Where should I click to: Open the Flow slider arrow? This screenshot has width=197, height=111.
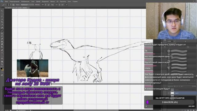59,5
